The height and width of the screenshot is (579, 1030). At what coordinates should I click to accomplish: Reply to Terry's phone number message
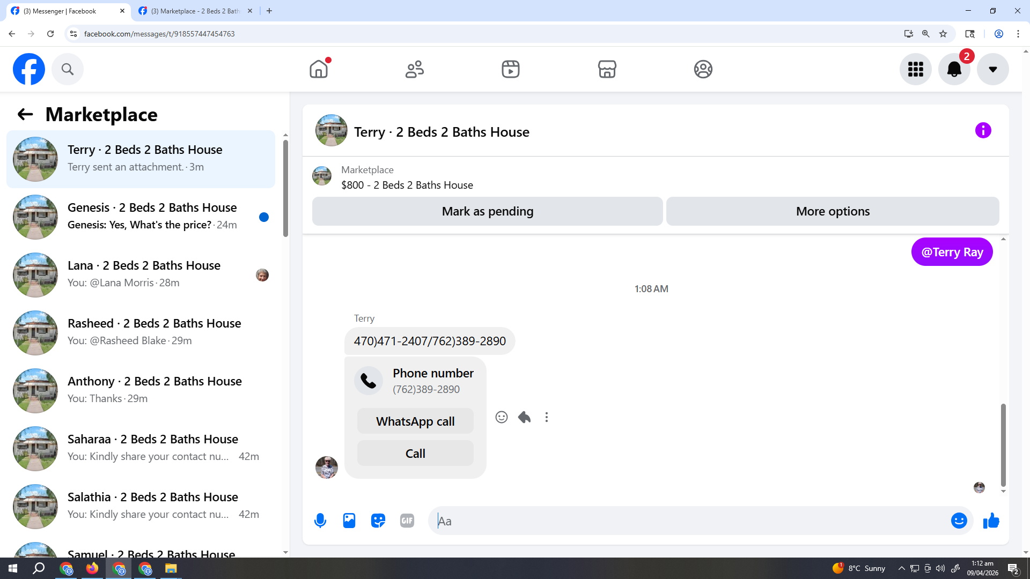[x=524, y=417]
